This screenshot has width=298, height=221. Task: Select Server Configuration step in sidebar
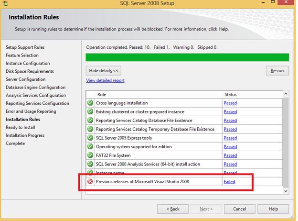[26, 79]
